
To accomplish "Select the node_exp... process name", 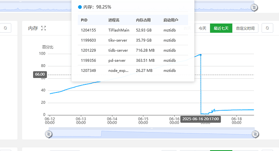I will click(118, 71).
